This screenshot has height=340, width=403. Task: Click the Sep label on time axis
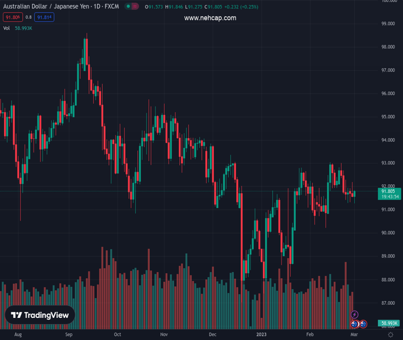click(69, 335)
